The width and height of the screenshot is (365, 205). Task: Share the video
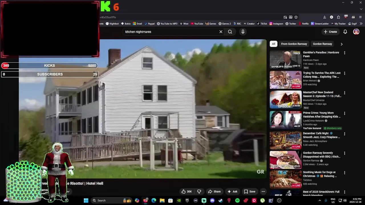coord(214,192)
